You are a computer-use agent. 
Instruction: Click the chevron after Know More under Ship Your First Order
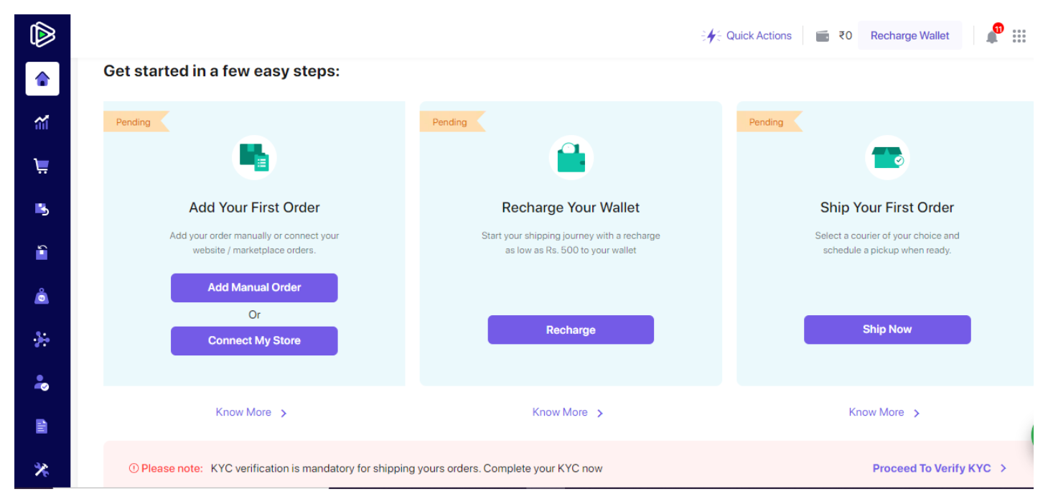pyautogui.click(x=917, y=413)
